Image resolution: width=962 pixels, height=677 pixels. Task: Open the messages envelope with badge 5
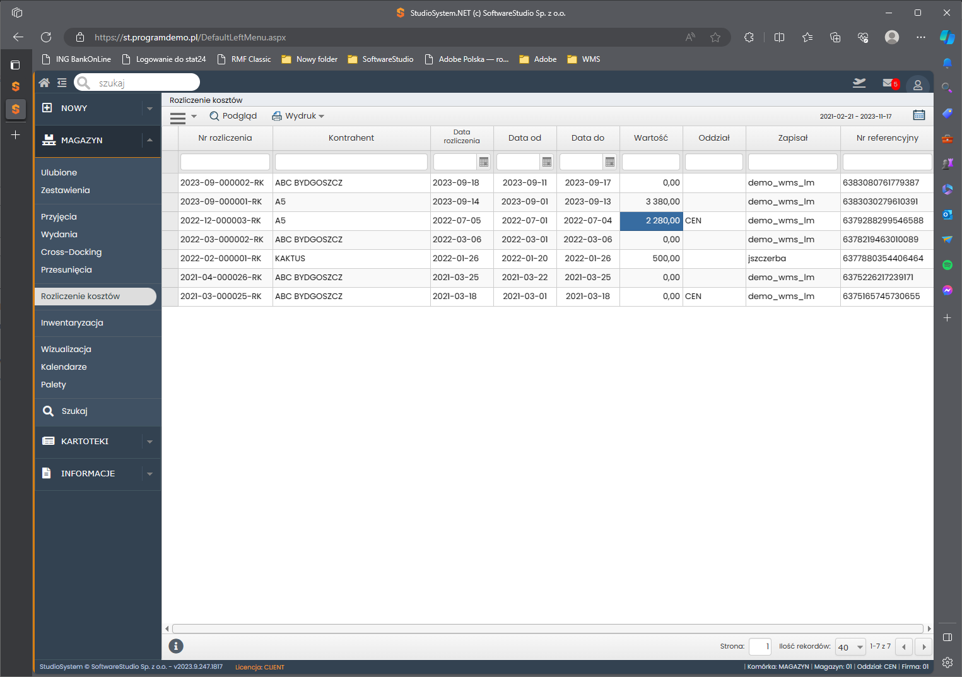click(x=890, y=83)
